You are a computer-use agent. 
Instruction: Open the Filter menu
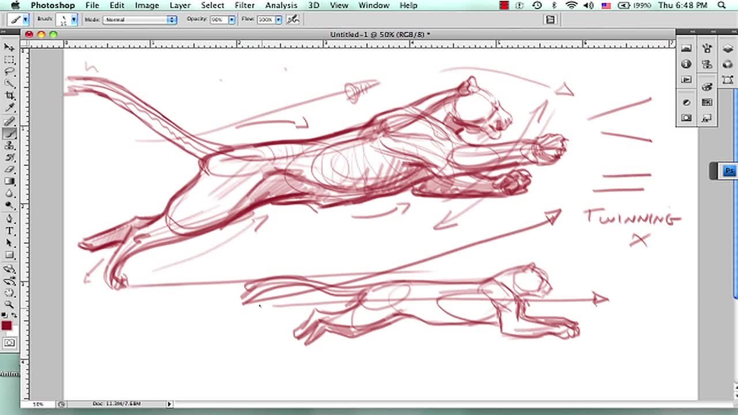tap(244, 5)
